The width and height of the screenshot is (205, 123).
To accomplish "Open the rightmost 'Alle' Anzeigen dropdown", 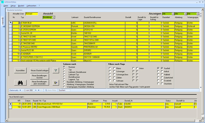I will pyautogui.click(x=198, y=14).
